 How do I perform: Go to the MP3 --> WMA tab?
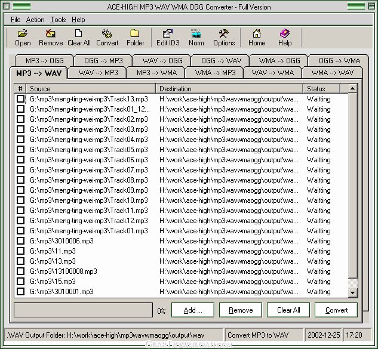click(156, 73)
